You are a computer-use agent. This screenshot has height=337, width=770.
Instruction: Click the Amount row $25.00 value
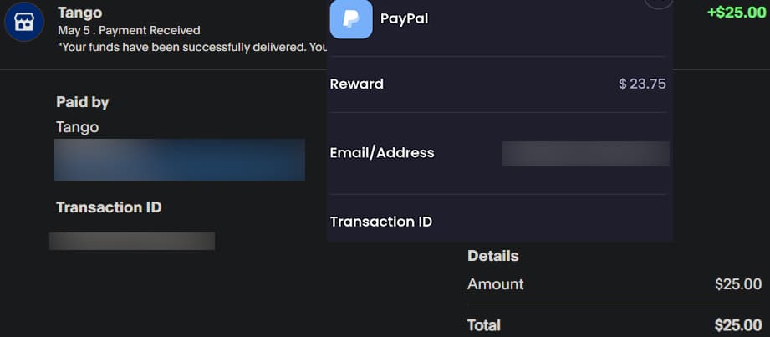click(x=738, y=284)
